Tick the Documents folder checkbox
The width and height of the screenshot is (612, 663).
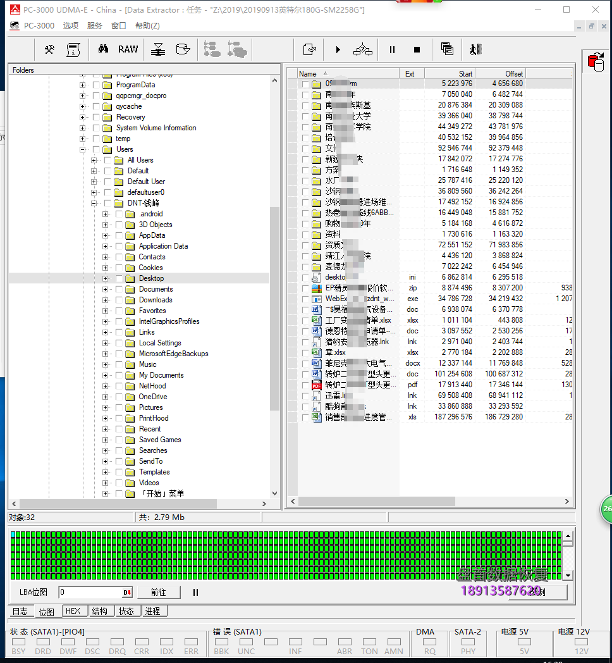point(119,289)
